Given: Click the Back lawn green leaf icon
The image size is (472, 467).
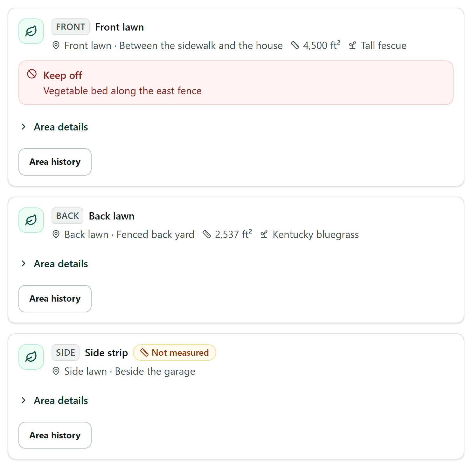Looking at the screenshot, I should [31, 220].
